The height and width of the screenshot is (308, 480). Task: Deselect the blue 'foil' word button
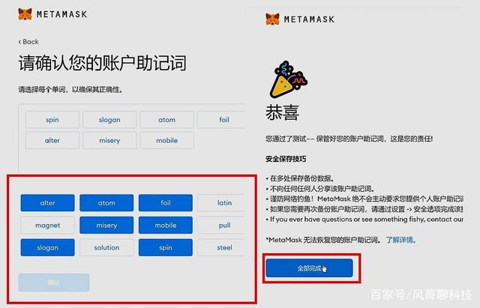[x=166, y=203]
